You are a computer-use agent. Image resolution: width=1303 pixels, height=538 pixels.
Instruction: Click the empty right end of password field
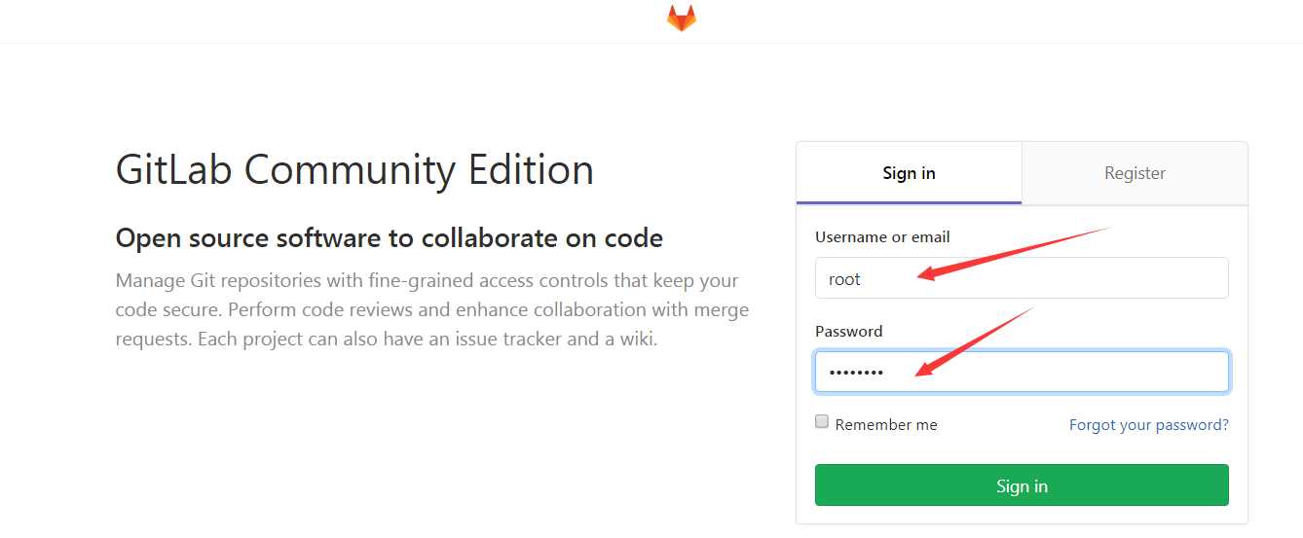coord(1169,372)
